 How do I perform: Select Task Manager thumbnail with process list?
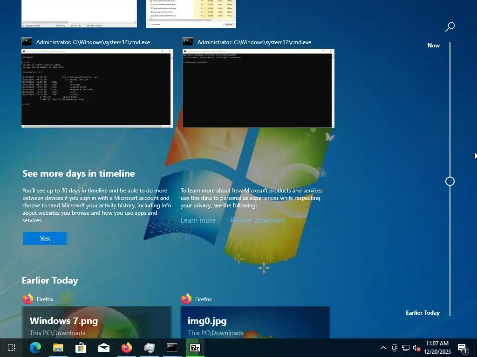click(191, 13)
